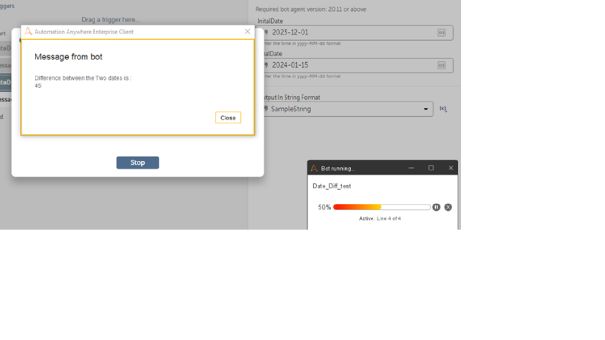Click the quote icon in the 2023-12-01 field

266,32
